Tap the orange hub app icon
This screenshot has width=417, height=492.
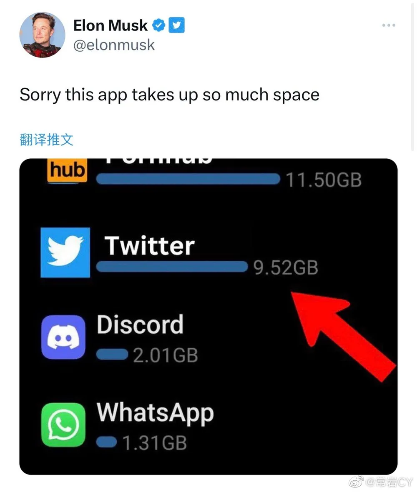(67, 171)
